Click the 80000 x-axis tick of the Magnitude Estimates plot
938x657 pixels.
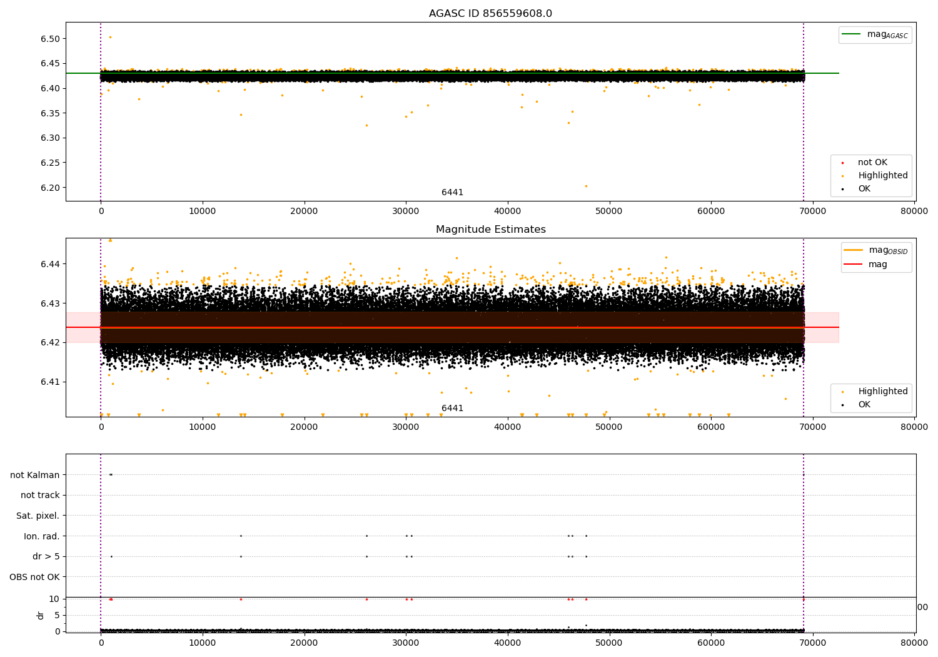914,427
